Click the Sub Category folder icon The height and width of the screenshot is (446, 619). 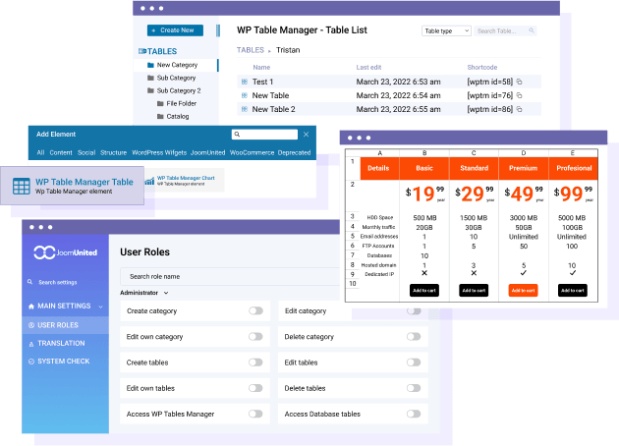pos(150,78)
